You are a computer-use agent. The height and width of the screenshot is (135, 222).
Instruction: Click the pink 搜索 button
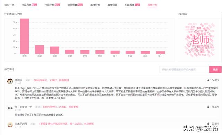pyautogui.click(x=215, y=70)
